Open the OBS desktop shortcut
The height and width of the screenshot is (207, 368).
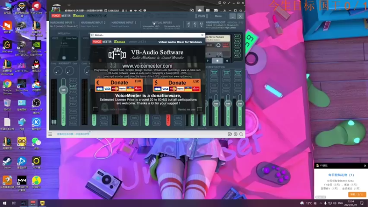36,106
